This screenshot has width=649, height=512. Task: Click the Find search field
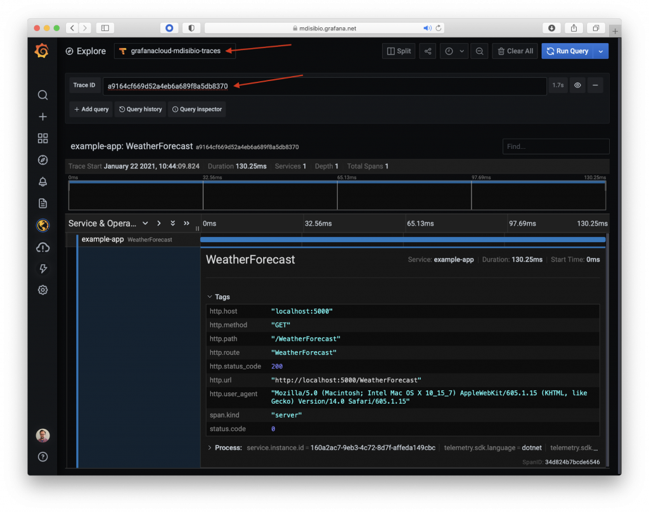(x=555, y=146)
